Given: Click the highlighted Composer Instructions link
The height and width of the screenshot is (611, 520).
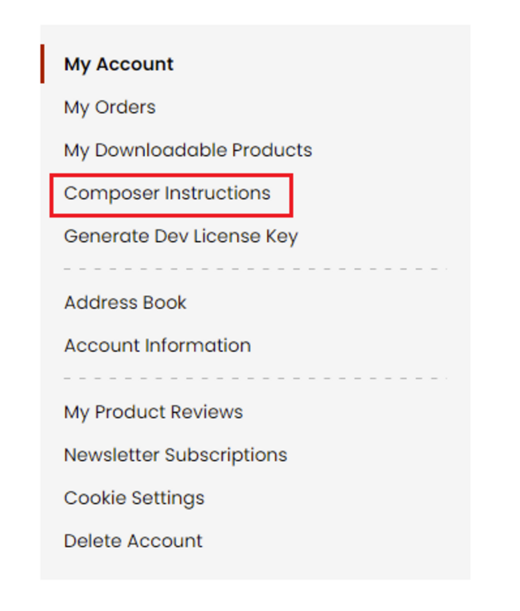Looking at the screenshot, I should [167, 193].
